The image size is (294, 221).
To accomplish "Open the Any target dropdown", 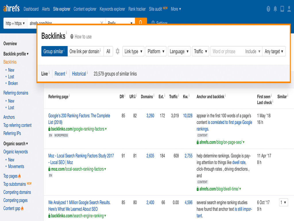I will [274, 51].
